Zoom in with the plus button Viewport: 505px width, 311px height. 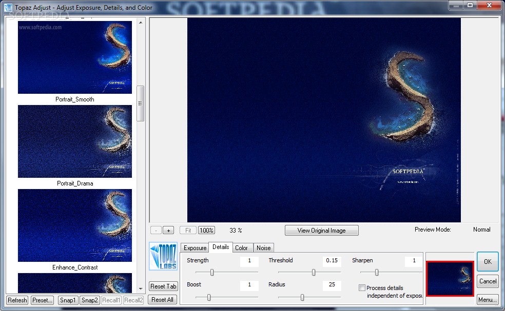168,230
